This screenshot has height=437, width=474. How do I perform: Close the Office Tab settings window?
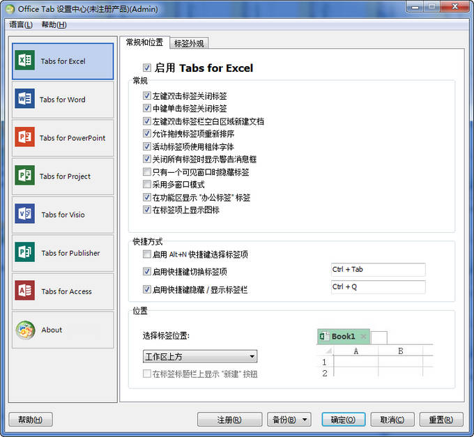455,7
